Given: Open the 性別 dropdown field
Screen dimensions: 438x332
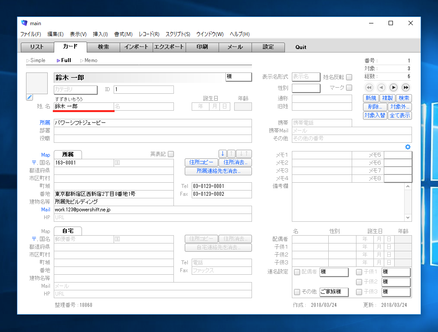Looking at the screenshot, I should [306, 88].
